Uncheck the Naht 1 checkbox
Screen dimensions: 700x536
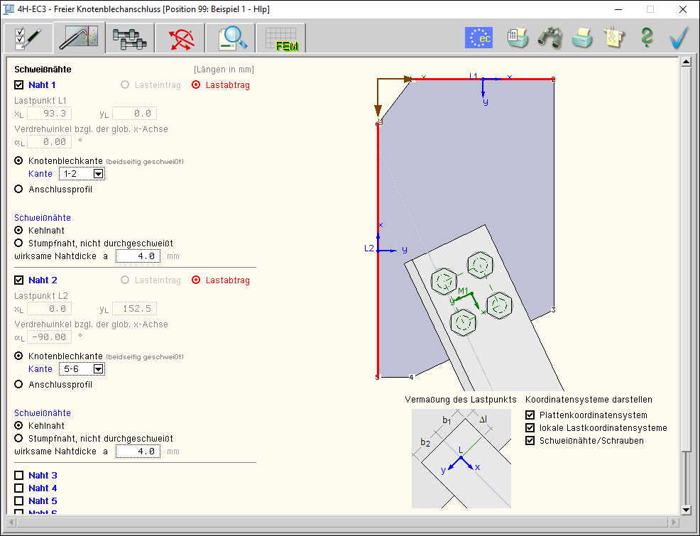(x=19, y=85)
